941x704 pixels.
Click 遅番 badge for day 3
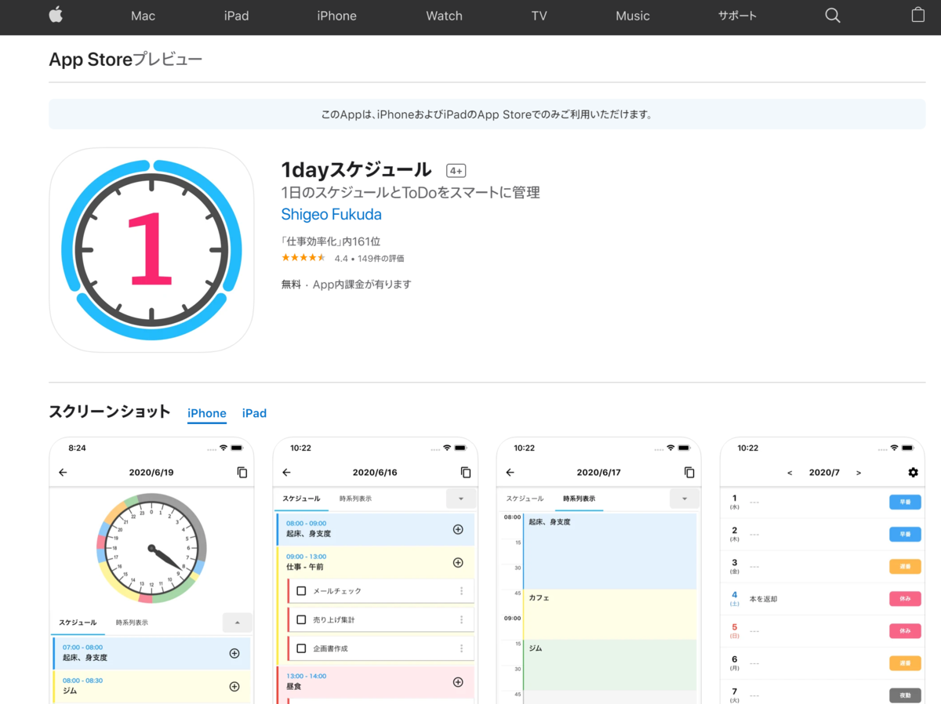point(905,567)
